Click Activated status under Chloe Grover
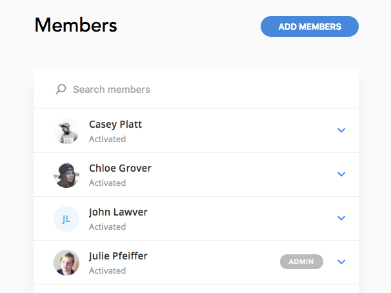This screenshot has height=293, width=391. pyautogui.click(x=108, y=183)
